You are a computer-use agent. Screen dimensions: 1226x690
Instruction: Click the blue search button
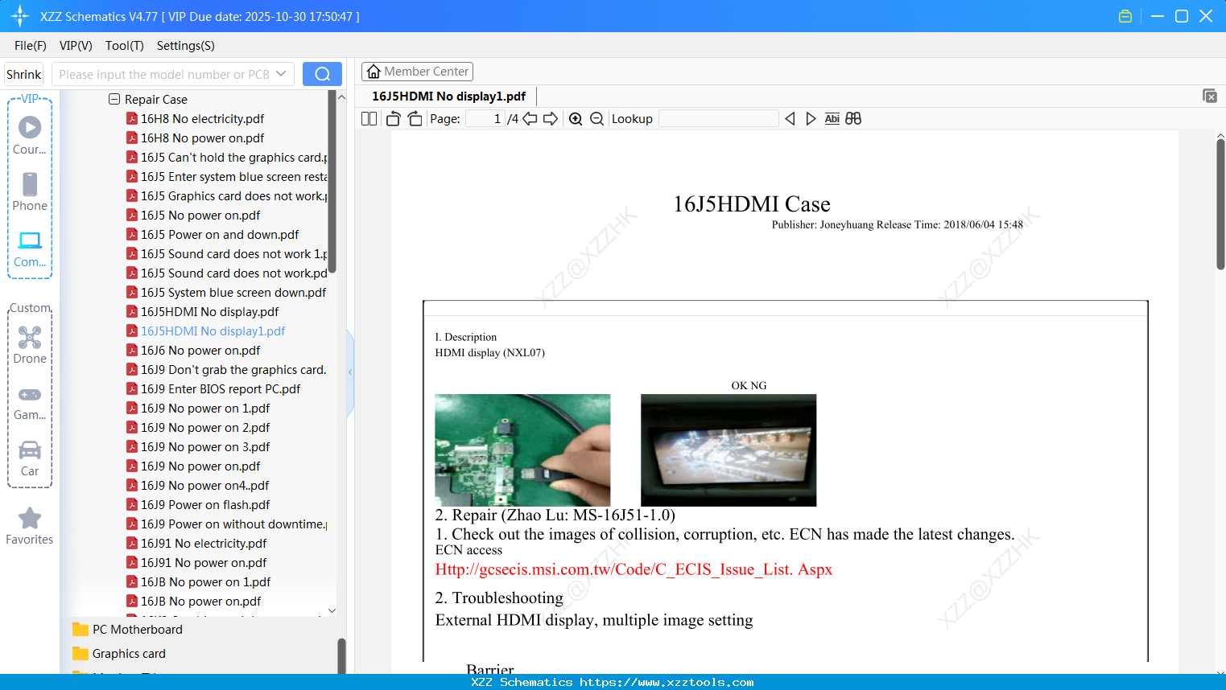coord(322,74)
